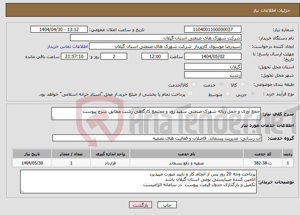
Task: Click the ساعت باقی مانده label
Action: [42, 57]
